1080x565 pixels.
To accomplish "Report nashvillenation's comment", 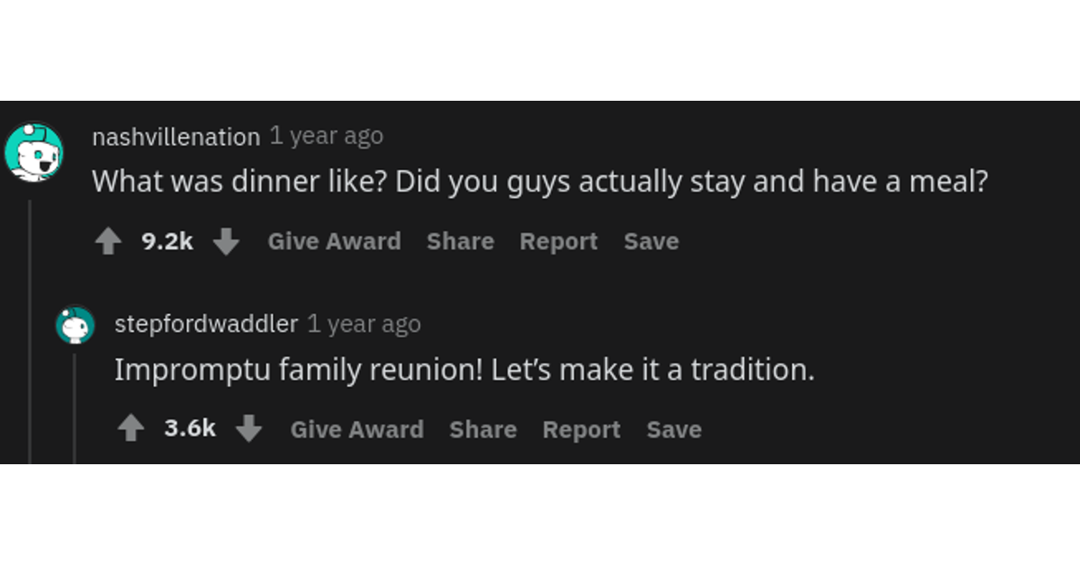I will (558, 241).
